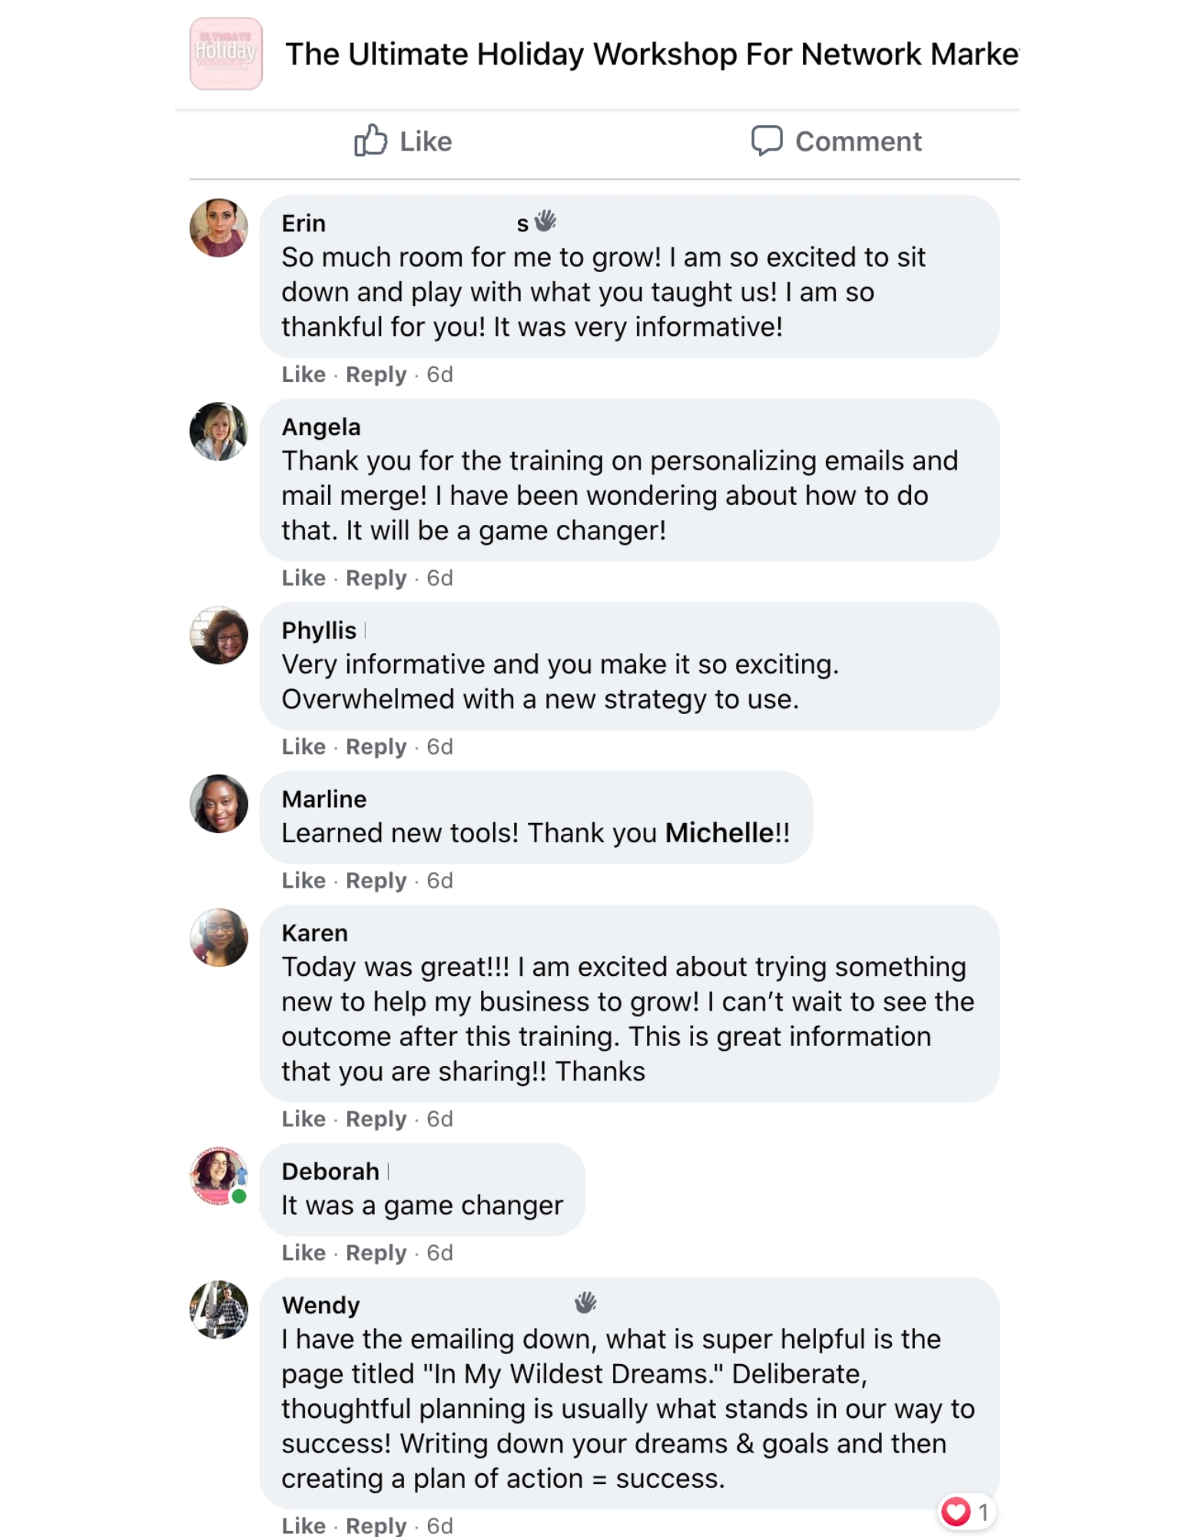Reply to Angela's comment
Image resolution: width=1187 pixels, height=1537 pixels.
click(x=376, y=578)
